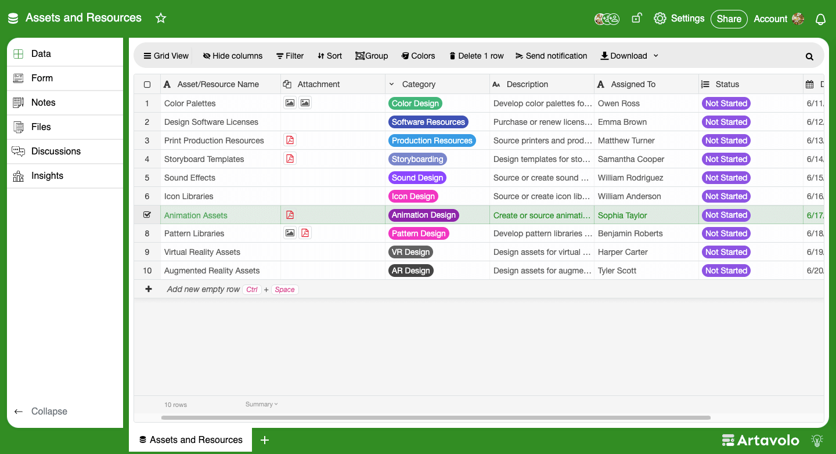Click the Emma Brown cell
Viewport: 836px width, 454px height.
coord(646,122)
